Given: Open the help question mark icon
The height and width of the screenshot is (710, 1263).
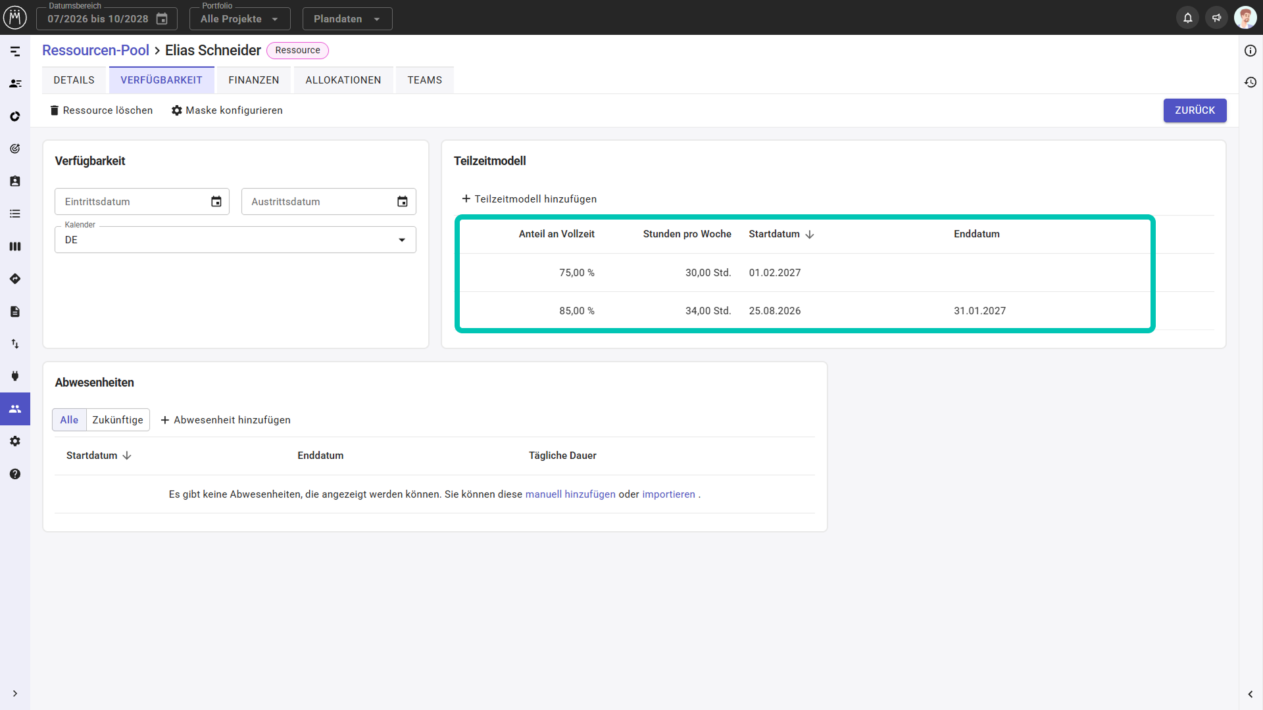Looking at the screenshot, I should [x=15, y=474].
